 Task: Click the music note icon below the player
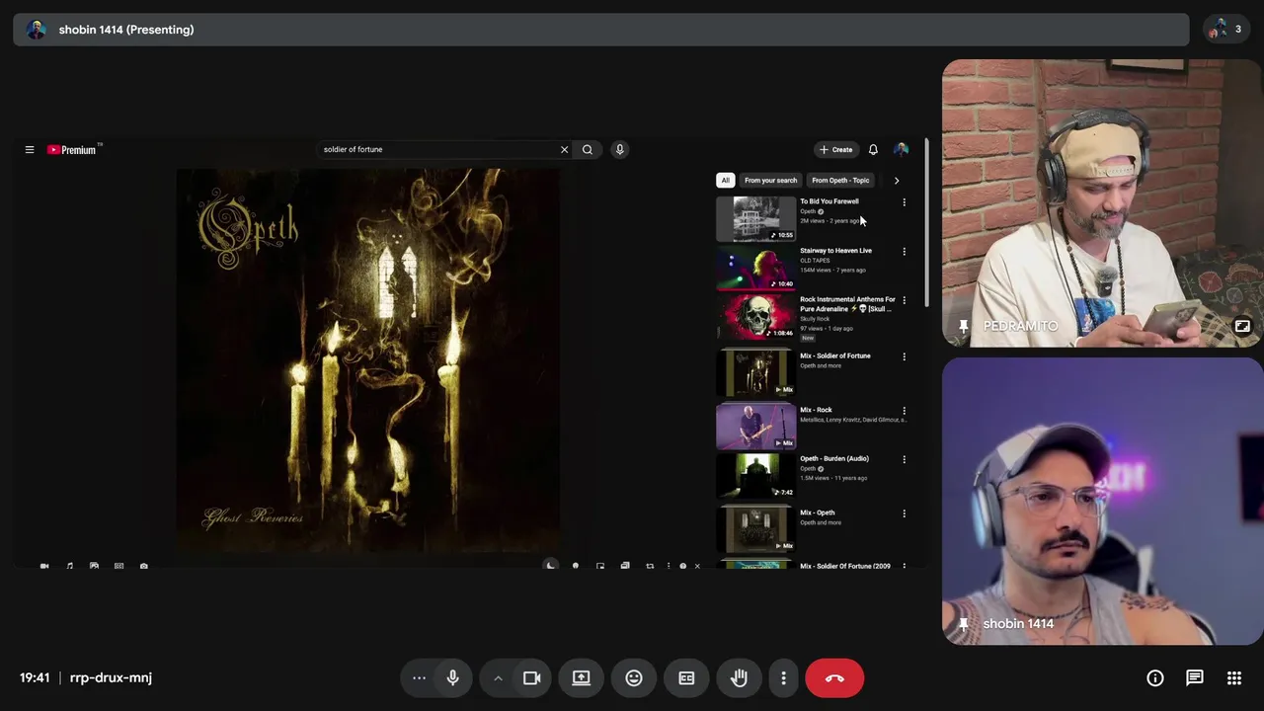69,567
